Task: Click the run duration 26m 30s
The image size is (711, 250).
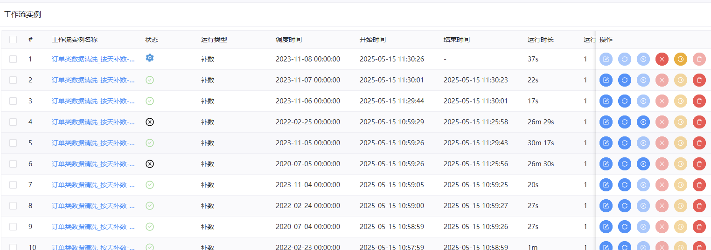Action: tap(541, 164)
